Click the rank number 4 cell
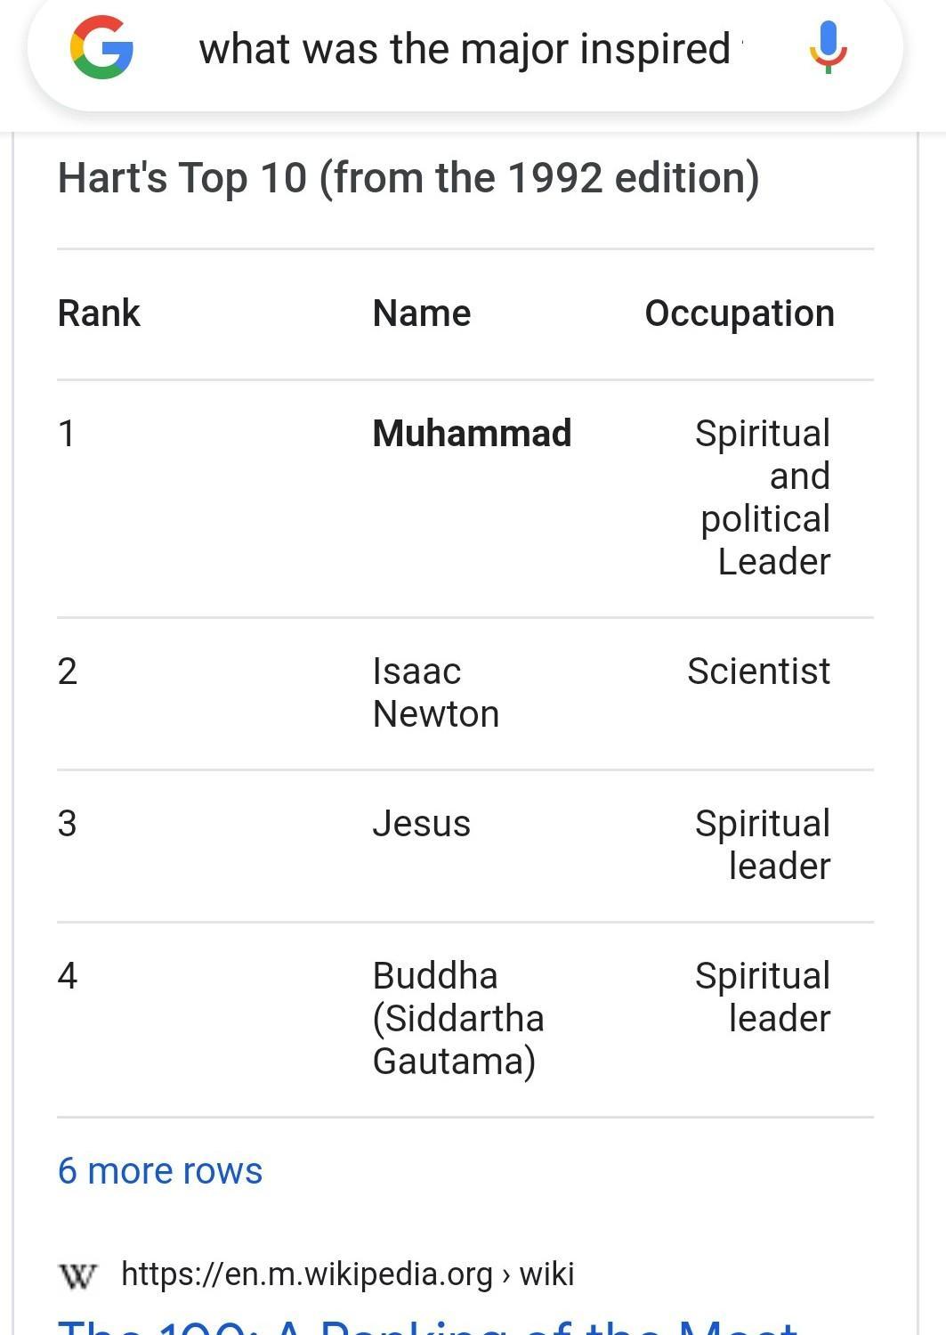This screenshot has height=1335, width=946. 68,976
